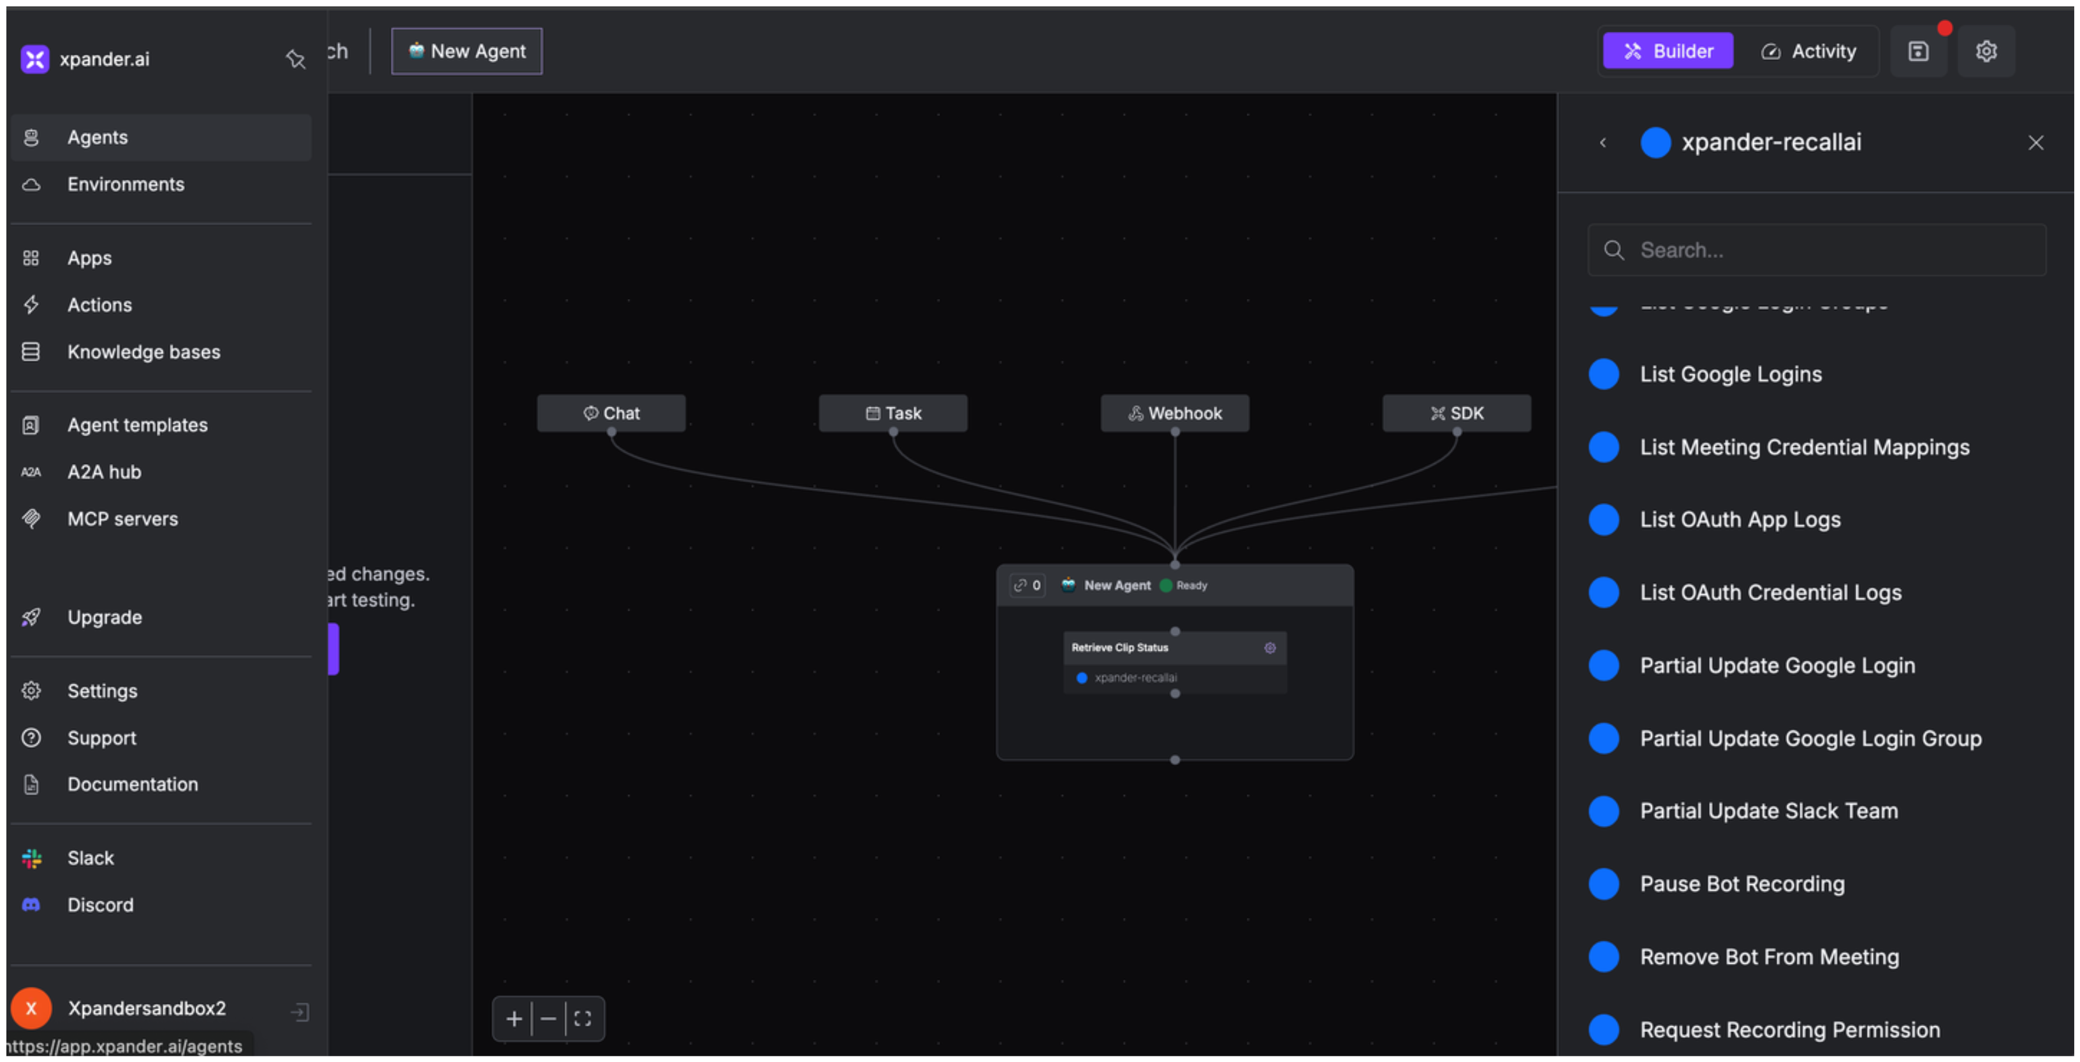2080x1062 pixels.
Task: Switch to Activity view
Action: 1808,52
